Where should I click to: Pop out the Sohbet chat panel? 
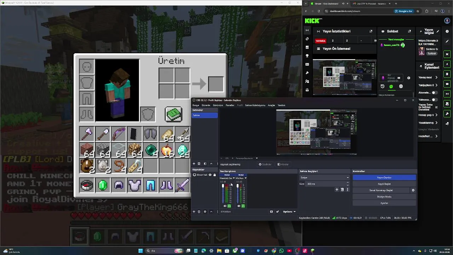[409, 31]
